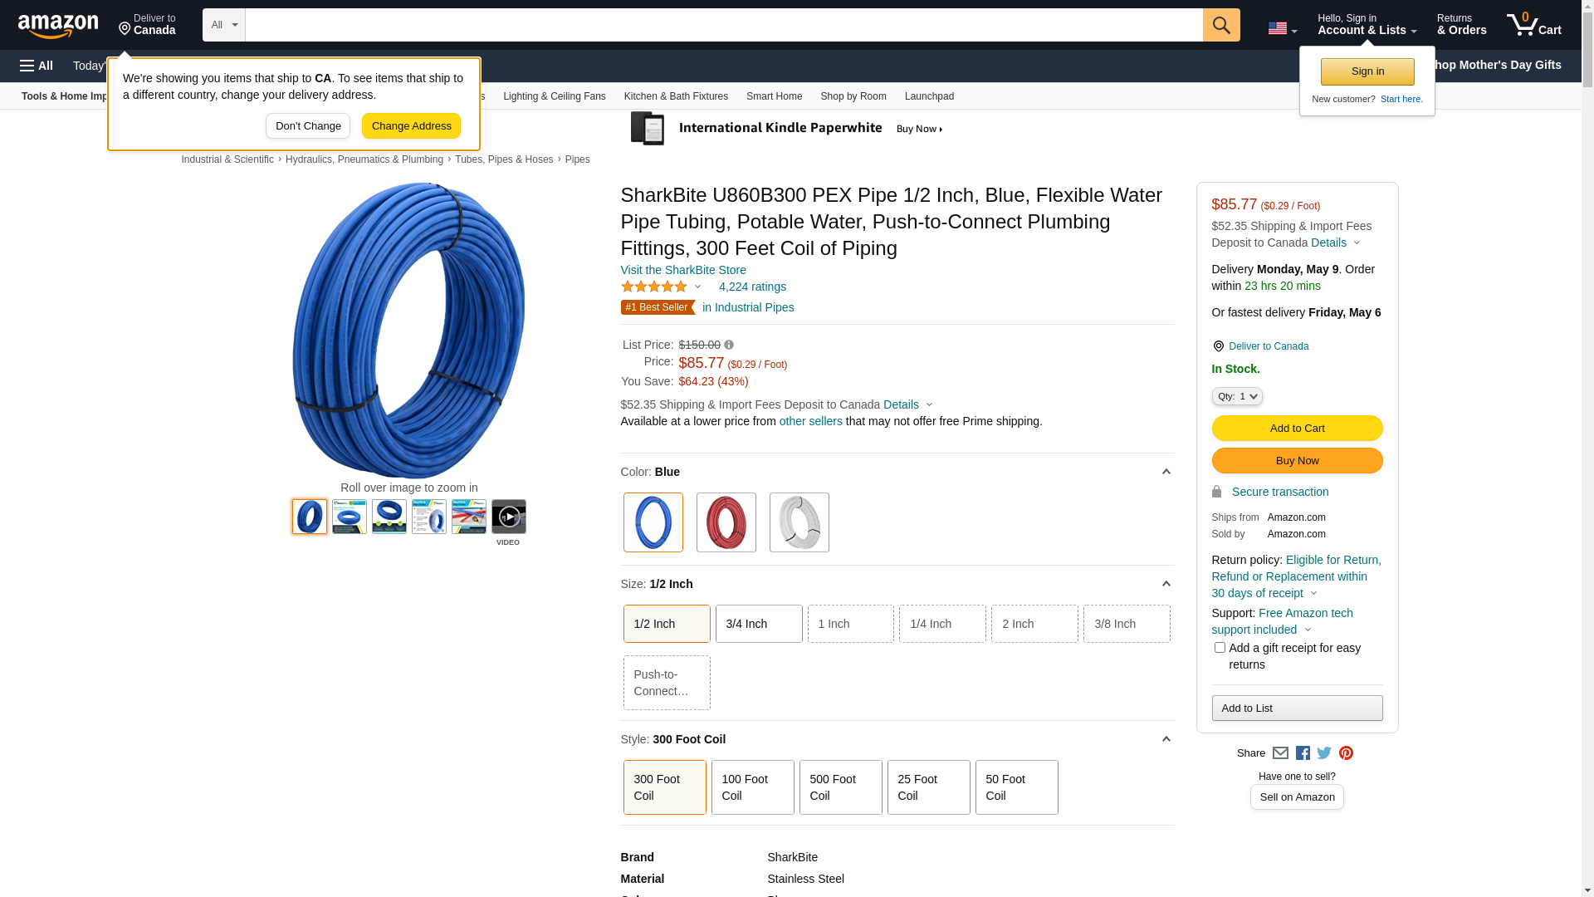Open the All search category dropdown
This screenshot has height=897, width=1594.
pyautogui.click(x=224, y=25)
